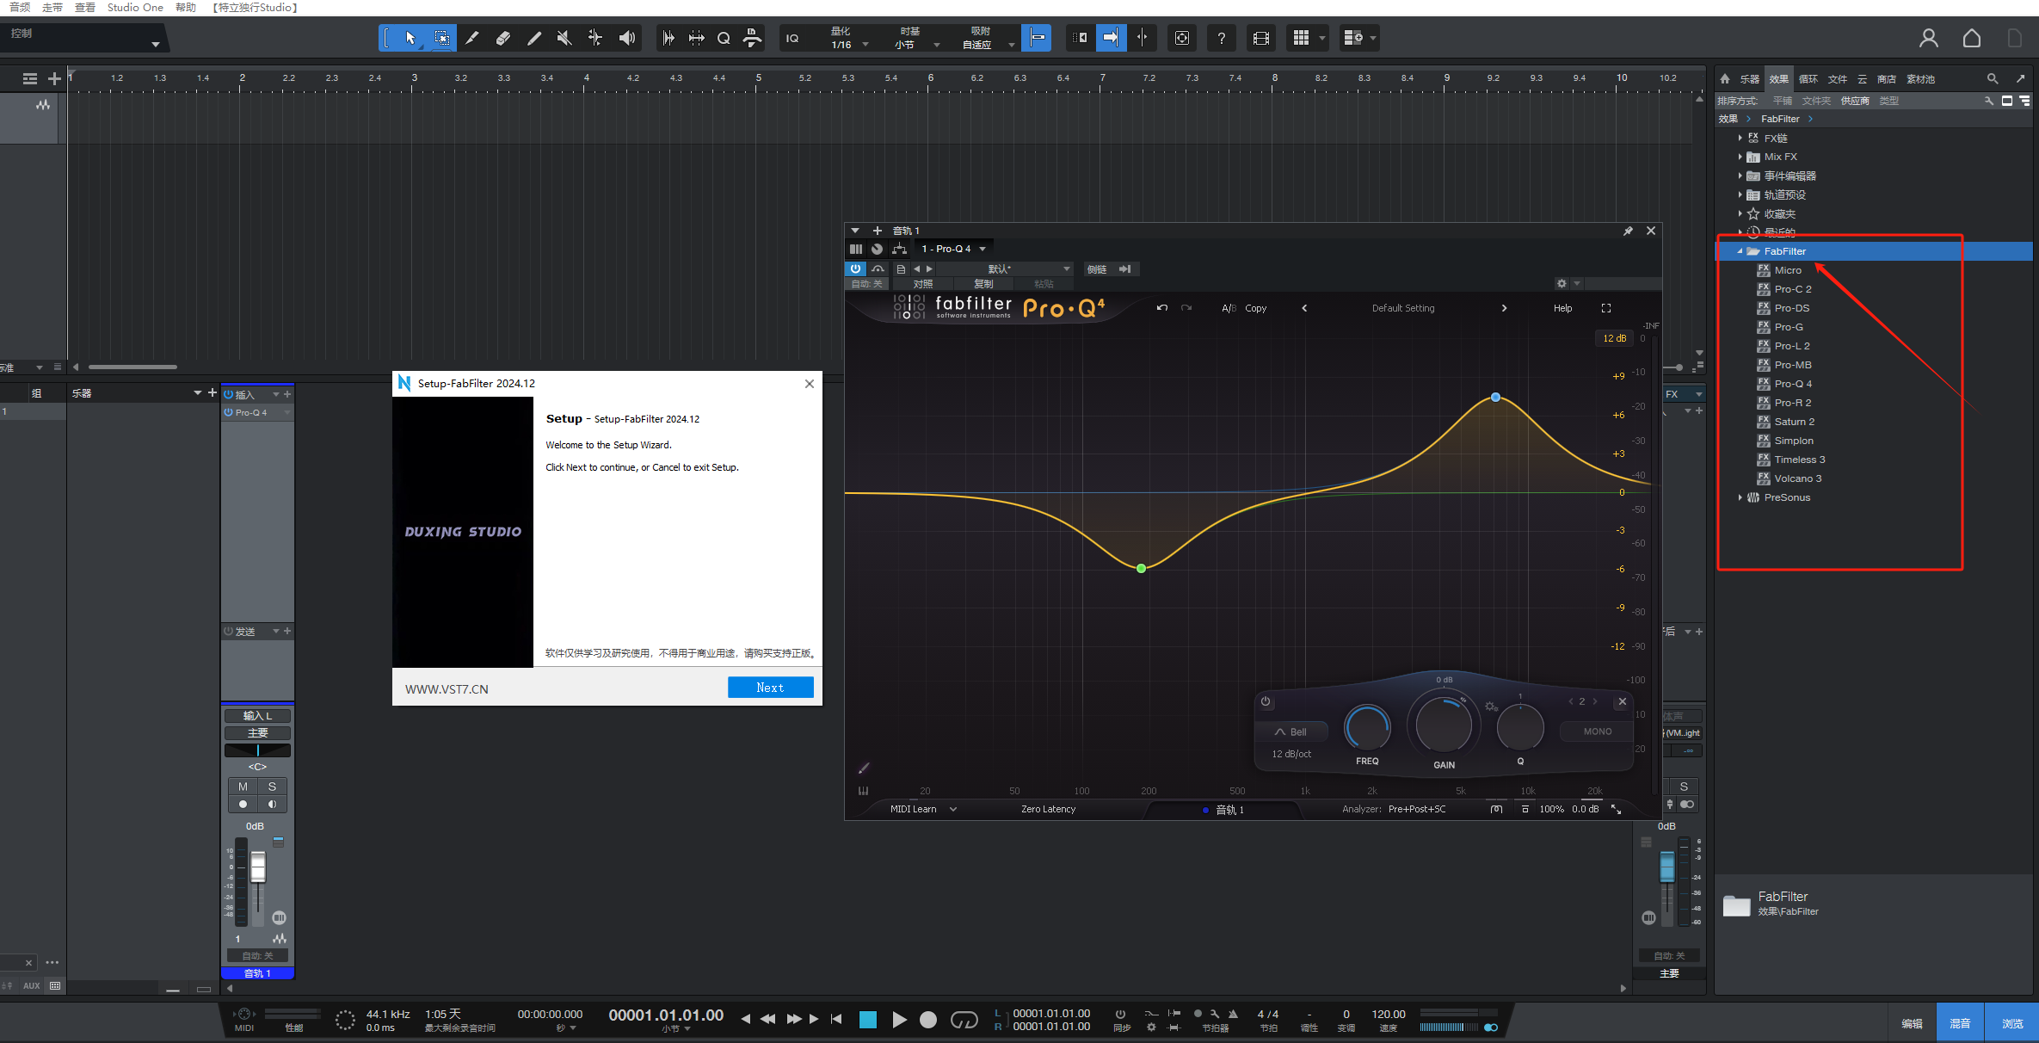Pin the Pro-Q 4 plugin window

click(x=1628, y=231)
